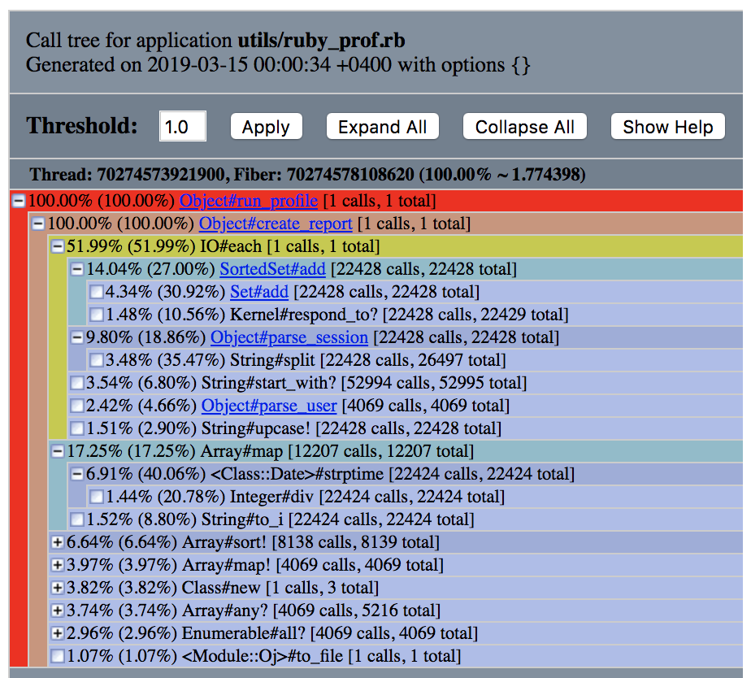Expand the Array#sort! node
Image resolution: width=751 pixels, height=678 pixels.
point(58,543)
